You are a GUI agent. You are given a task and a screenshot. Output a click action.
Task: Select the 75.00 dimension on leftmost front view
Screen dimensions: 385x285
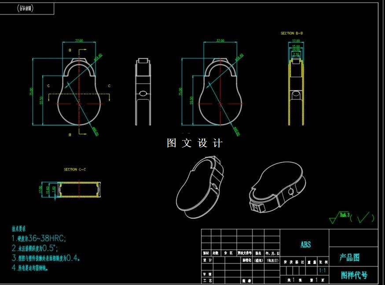point(31,92)
